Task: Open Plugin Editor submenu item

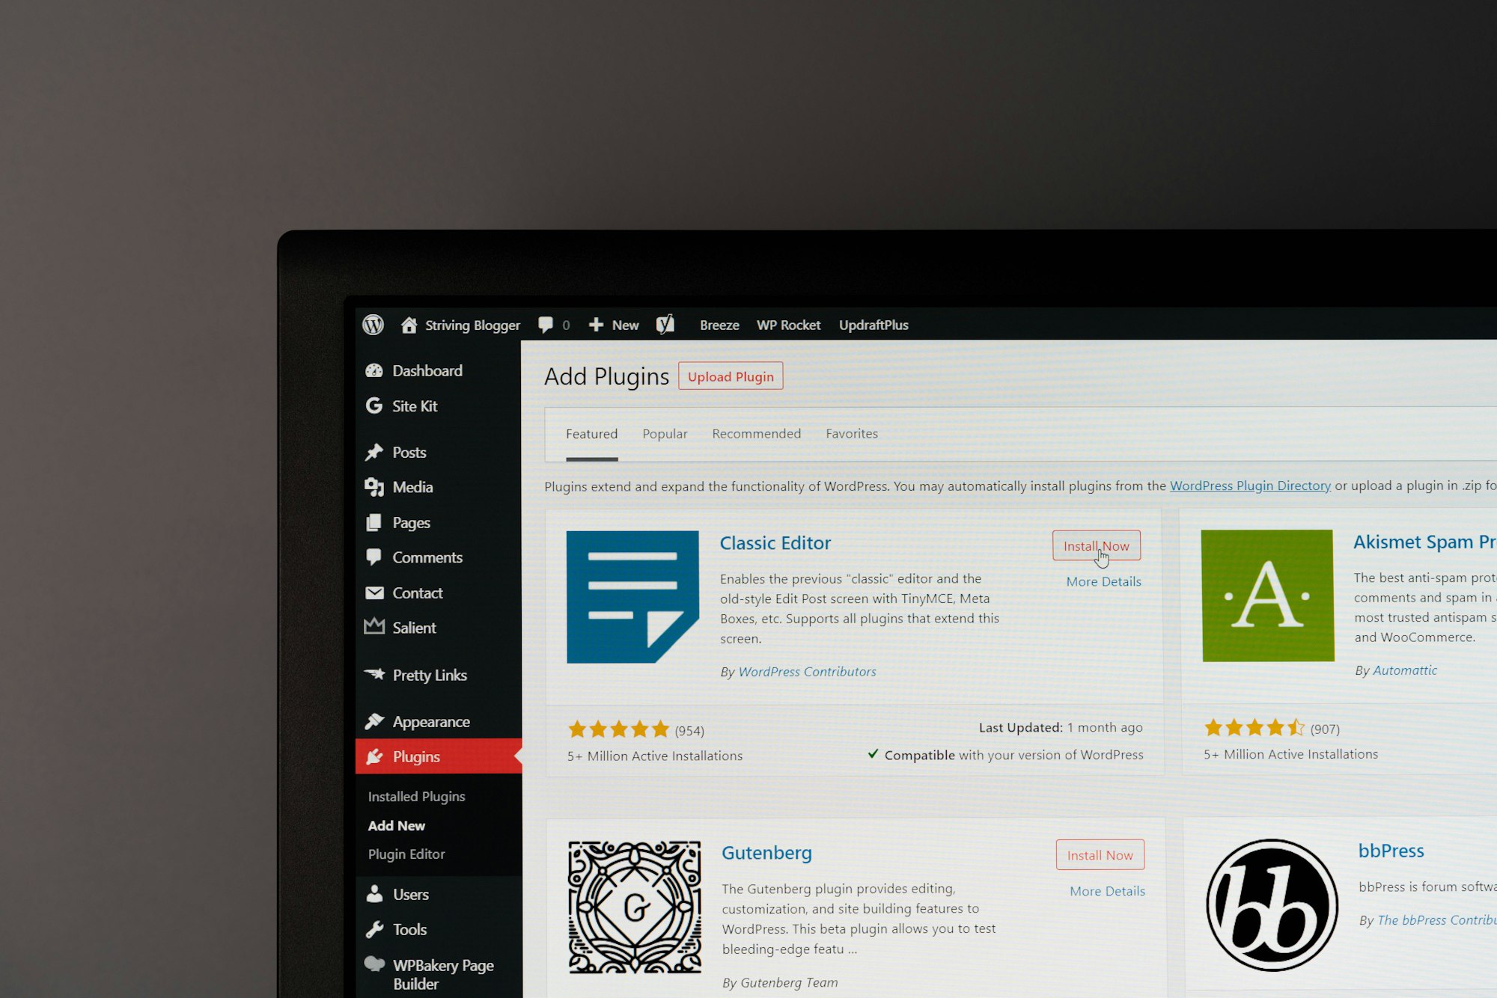Action: point(408,853)
